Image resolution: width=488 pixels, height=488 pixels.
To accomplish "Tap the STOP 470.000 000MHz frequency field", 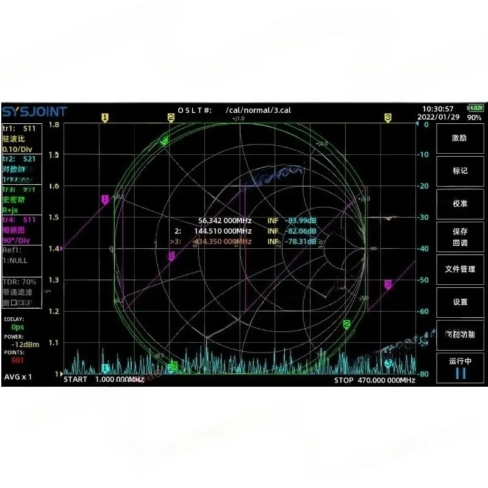I will [x=375, y=380].
